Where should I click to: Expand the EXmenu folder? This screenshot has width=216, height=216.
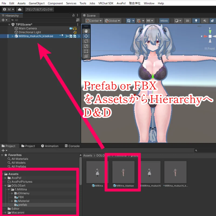(12, 193)
